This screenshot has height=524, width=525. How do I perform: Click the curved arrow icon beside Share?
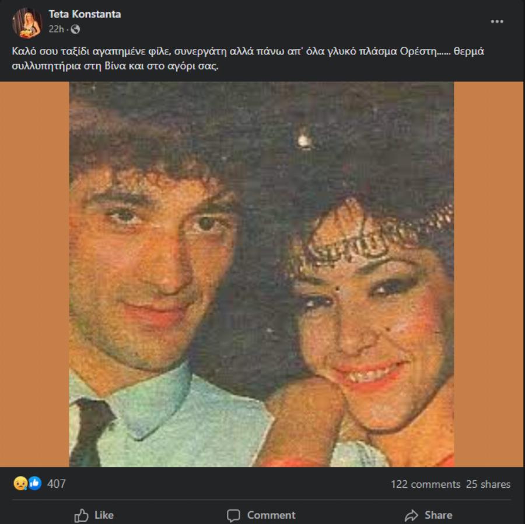tap(411, 515)
